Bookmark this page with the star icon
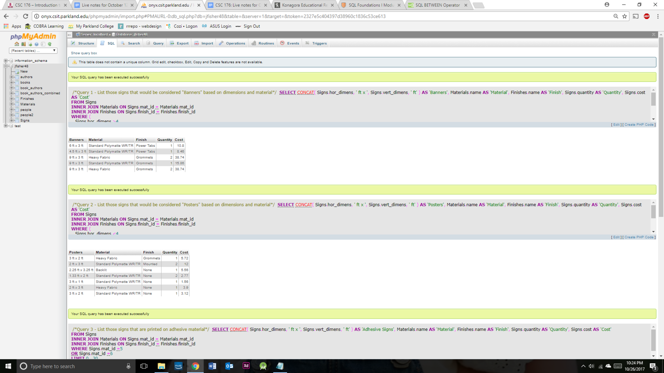The width and height of the screenshot is (664, 373). click(x=624, y=16)
